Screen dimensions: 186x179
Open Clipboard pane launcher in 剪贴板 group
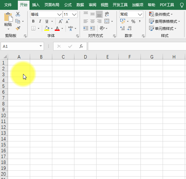(25, 36)
